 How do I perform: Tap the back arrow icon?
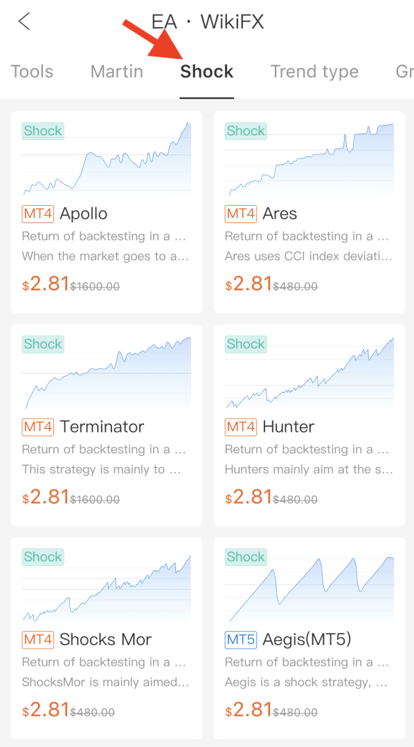coord(24,21)
